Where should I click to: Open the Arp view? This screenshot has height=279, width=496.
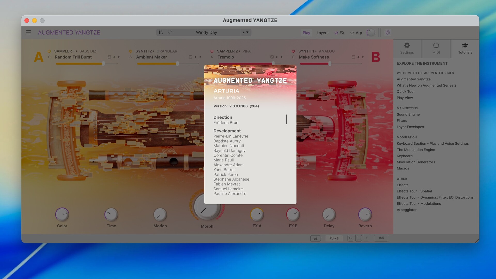click(x=359, y=33)
